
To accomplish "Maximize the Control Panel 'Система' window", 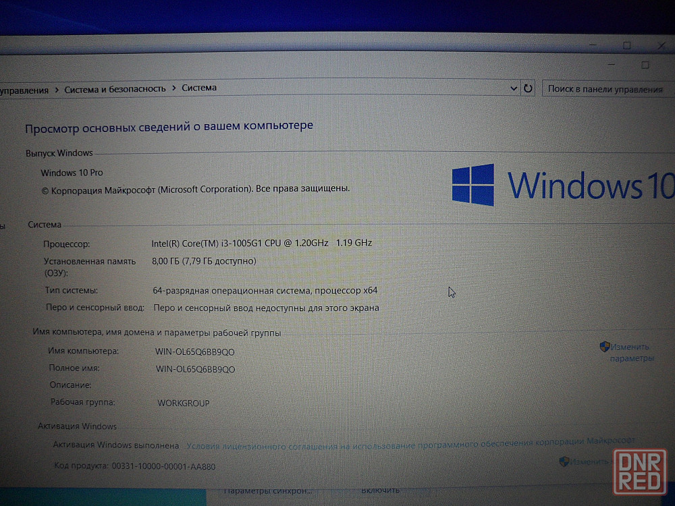I will point(645,65).
